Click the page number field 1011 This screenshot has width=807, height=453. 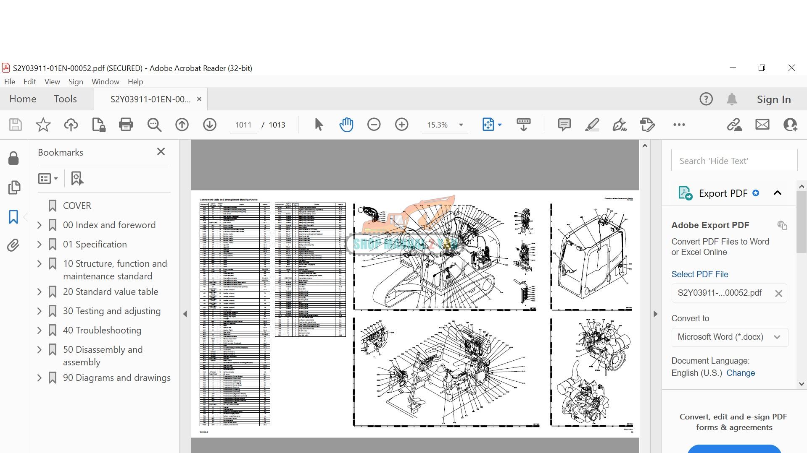243,125
